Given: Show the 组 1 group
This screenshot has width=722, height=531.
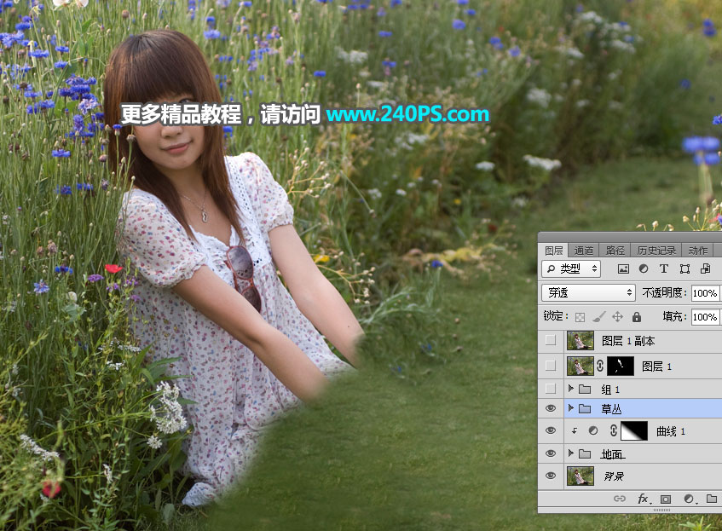Looking at the screenshot, I should [551, 389].
